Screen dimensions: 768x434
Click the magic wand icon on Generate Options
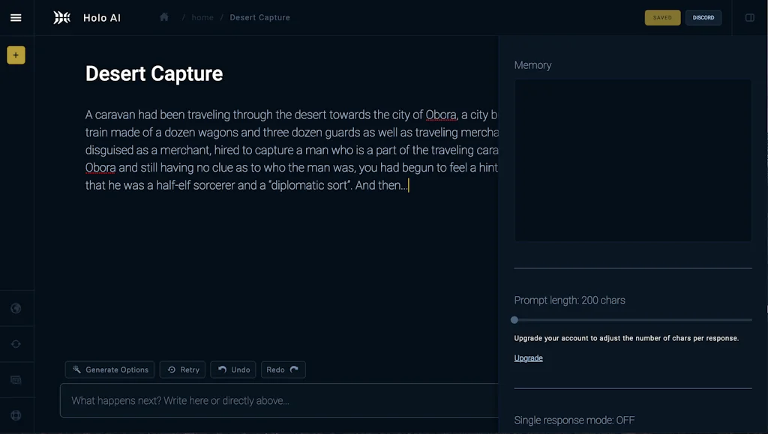(77, 370)
